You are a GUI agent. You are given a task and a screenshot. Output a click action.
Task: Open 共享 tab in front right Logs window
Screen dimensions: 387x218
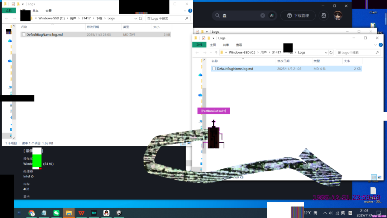point(226,45)
